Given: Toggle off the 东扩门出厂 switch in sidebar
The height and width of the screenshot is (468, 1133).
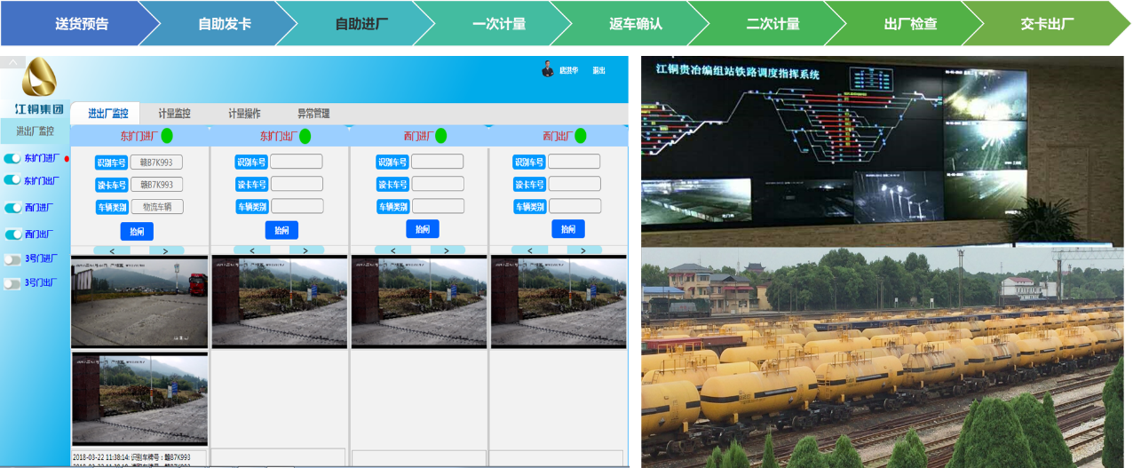Looking at the screenshot, I should tap(12, 180).
